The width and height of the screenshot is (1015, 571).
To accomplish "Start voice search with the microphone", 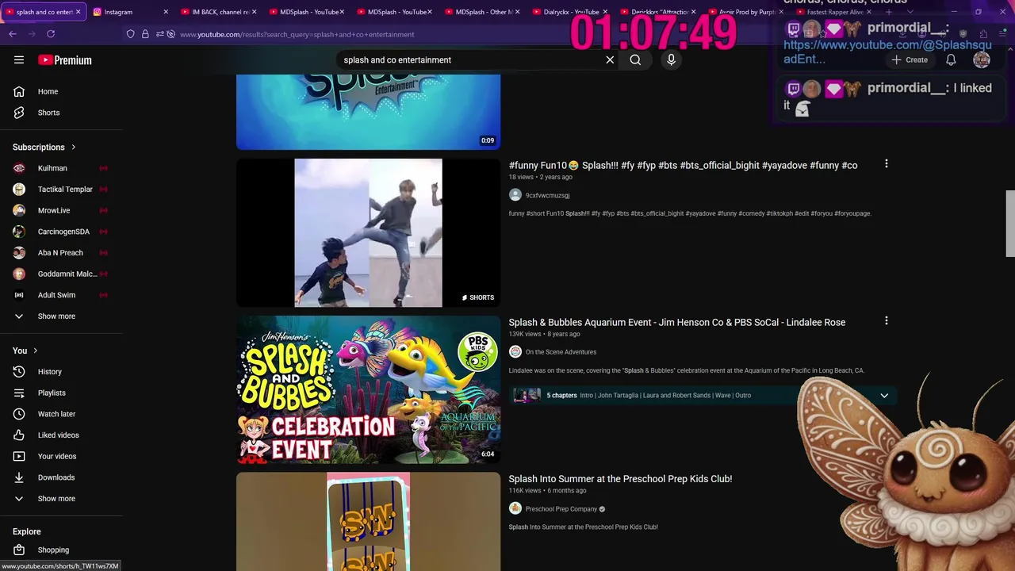I will pos(671,59).
